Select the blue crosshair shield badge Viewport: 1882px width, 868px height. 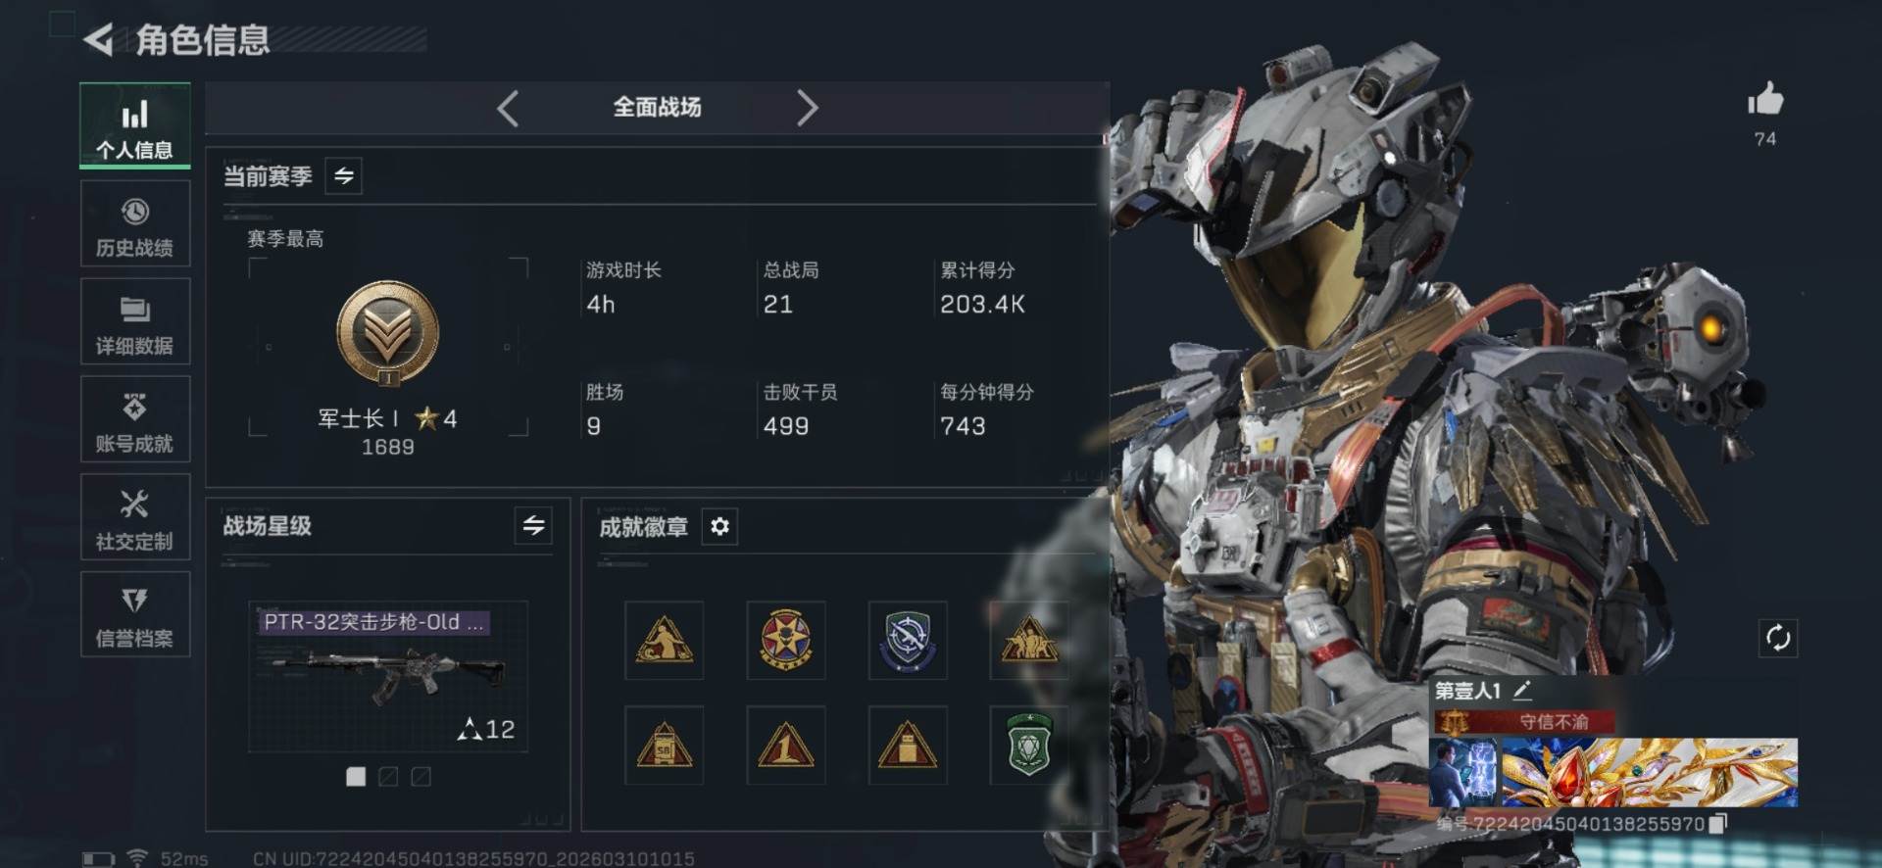pyautogui.click(x=908, y=641)
